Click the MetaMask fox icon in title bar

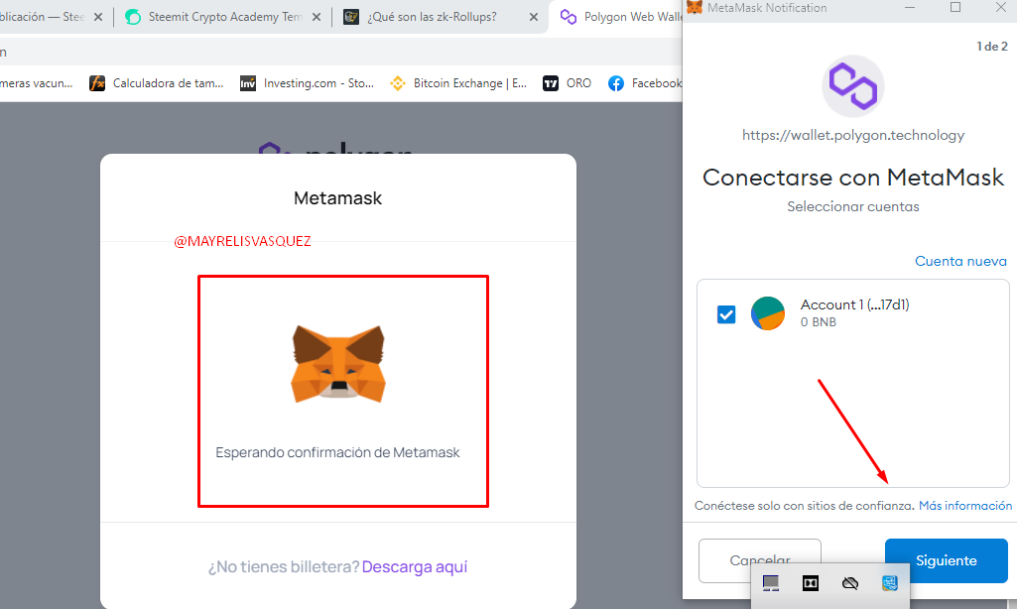tap(694, 8)
